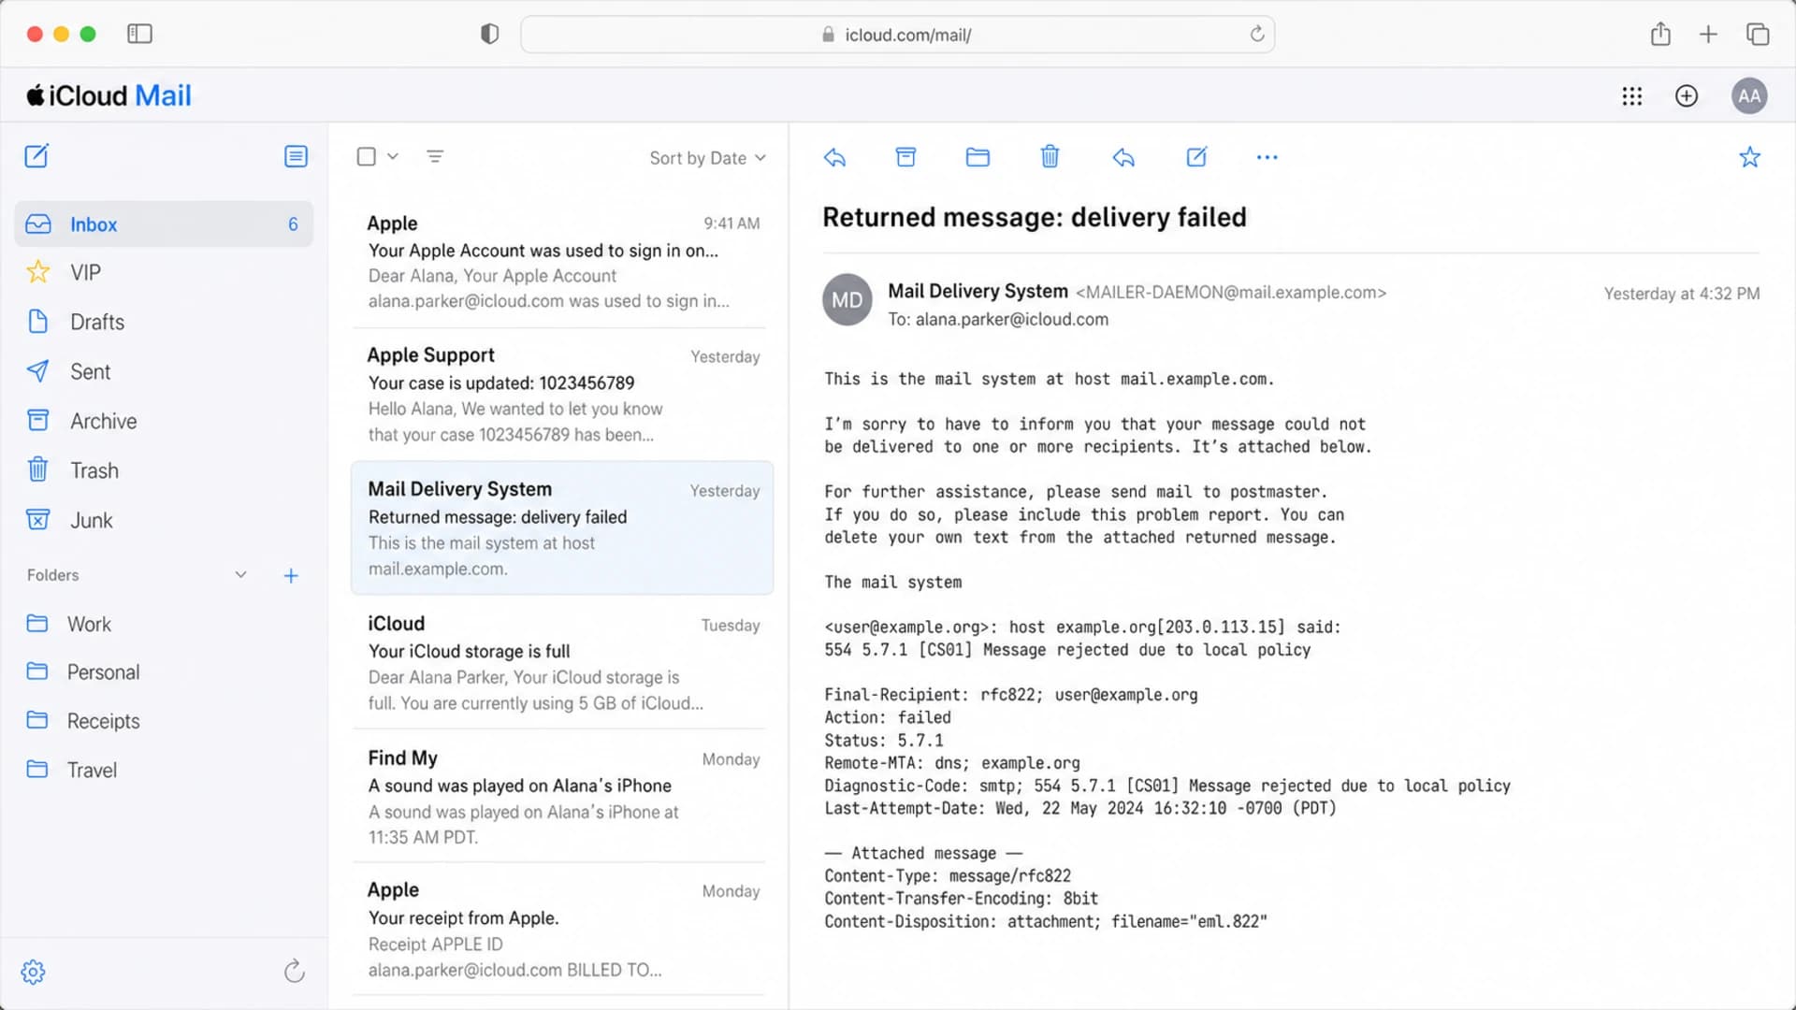Click the Inbox unread count 6
This screenshot has height=1010, width=1796.
(x=293, y=224)
